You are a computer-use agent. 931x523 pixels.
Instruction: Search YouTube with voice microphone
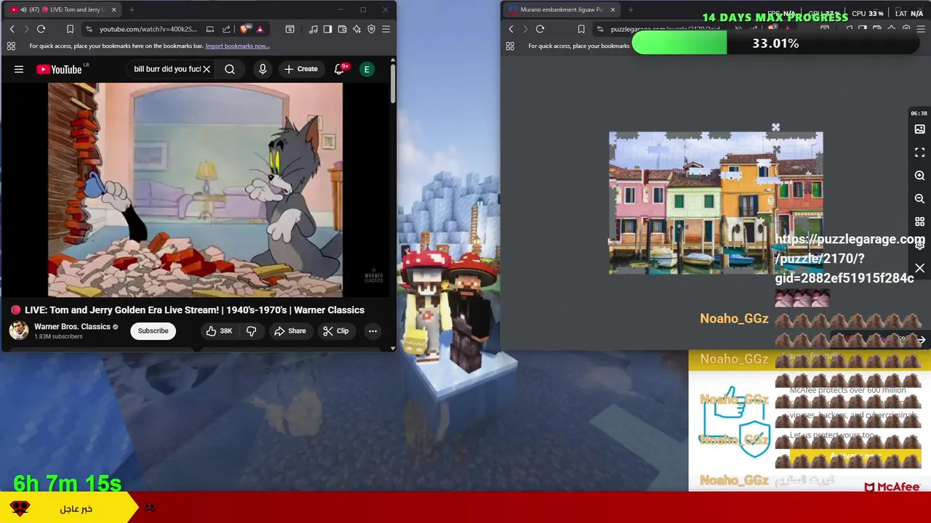tap(263, 69)
